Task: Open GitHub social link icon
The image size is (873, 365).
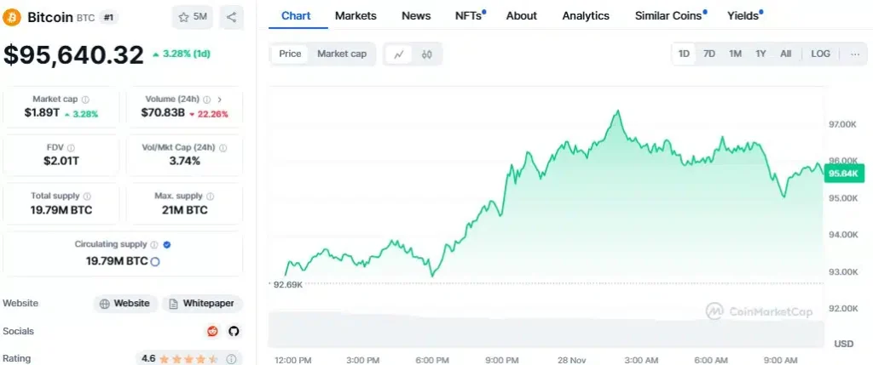Action: [234, 331]
